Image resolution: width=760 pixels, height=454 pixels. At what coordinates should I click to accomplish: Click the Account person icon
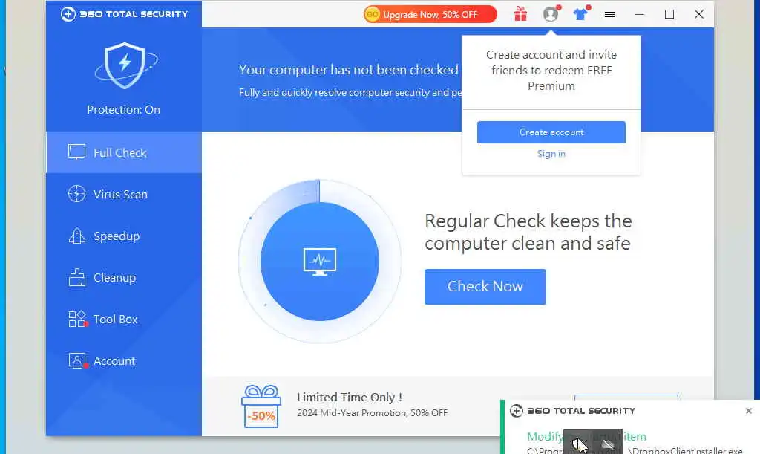coord(77,361)
